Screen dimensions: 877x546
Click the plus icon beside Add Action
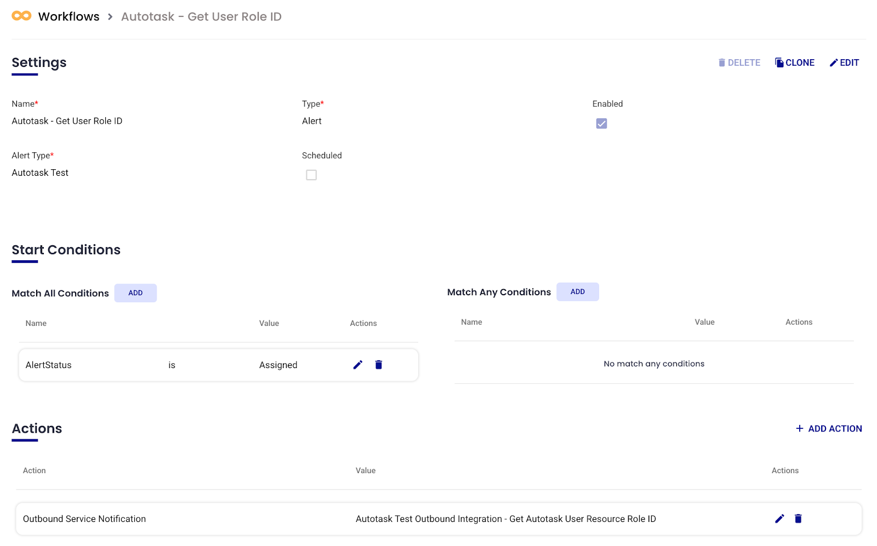tap(800, 429)
